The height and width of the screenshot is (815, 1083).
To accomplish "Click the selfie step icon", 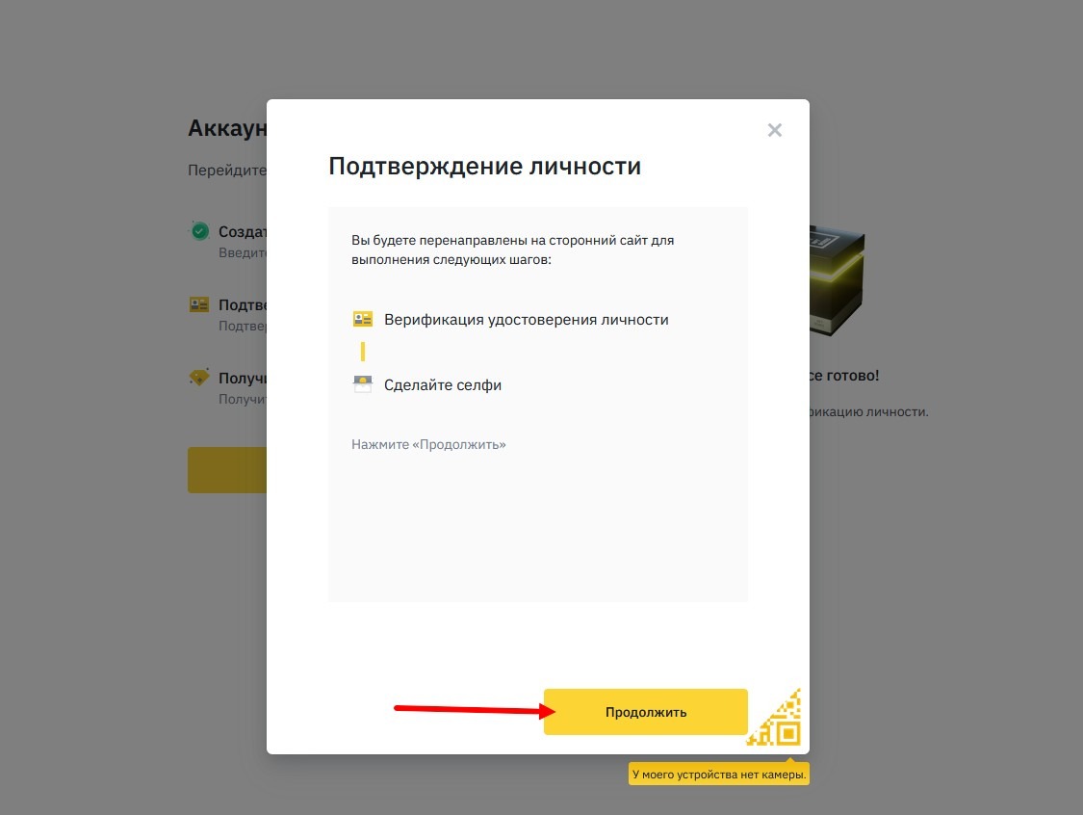I will tap(362, 384).
